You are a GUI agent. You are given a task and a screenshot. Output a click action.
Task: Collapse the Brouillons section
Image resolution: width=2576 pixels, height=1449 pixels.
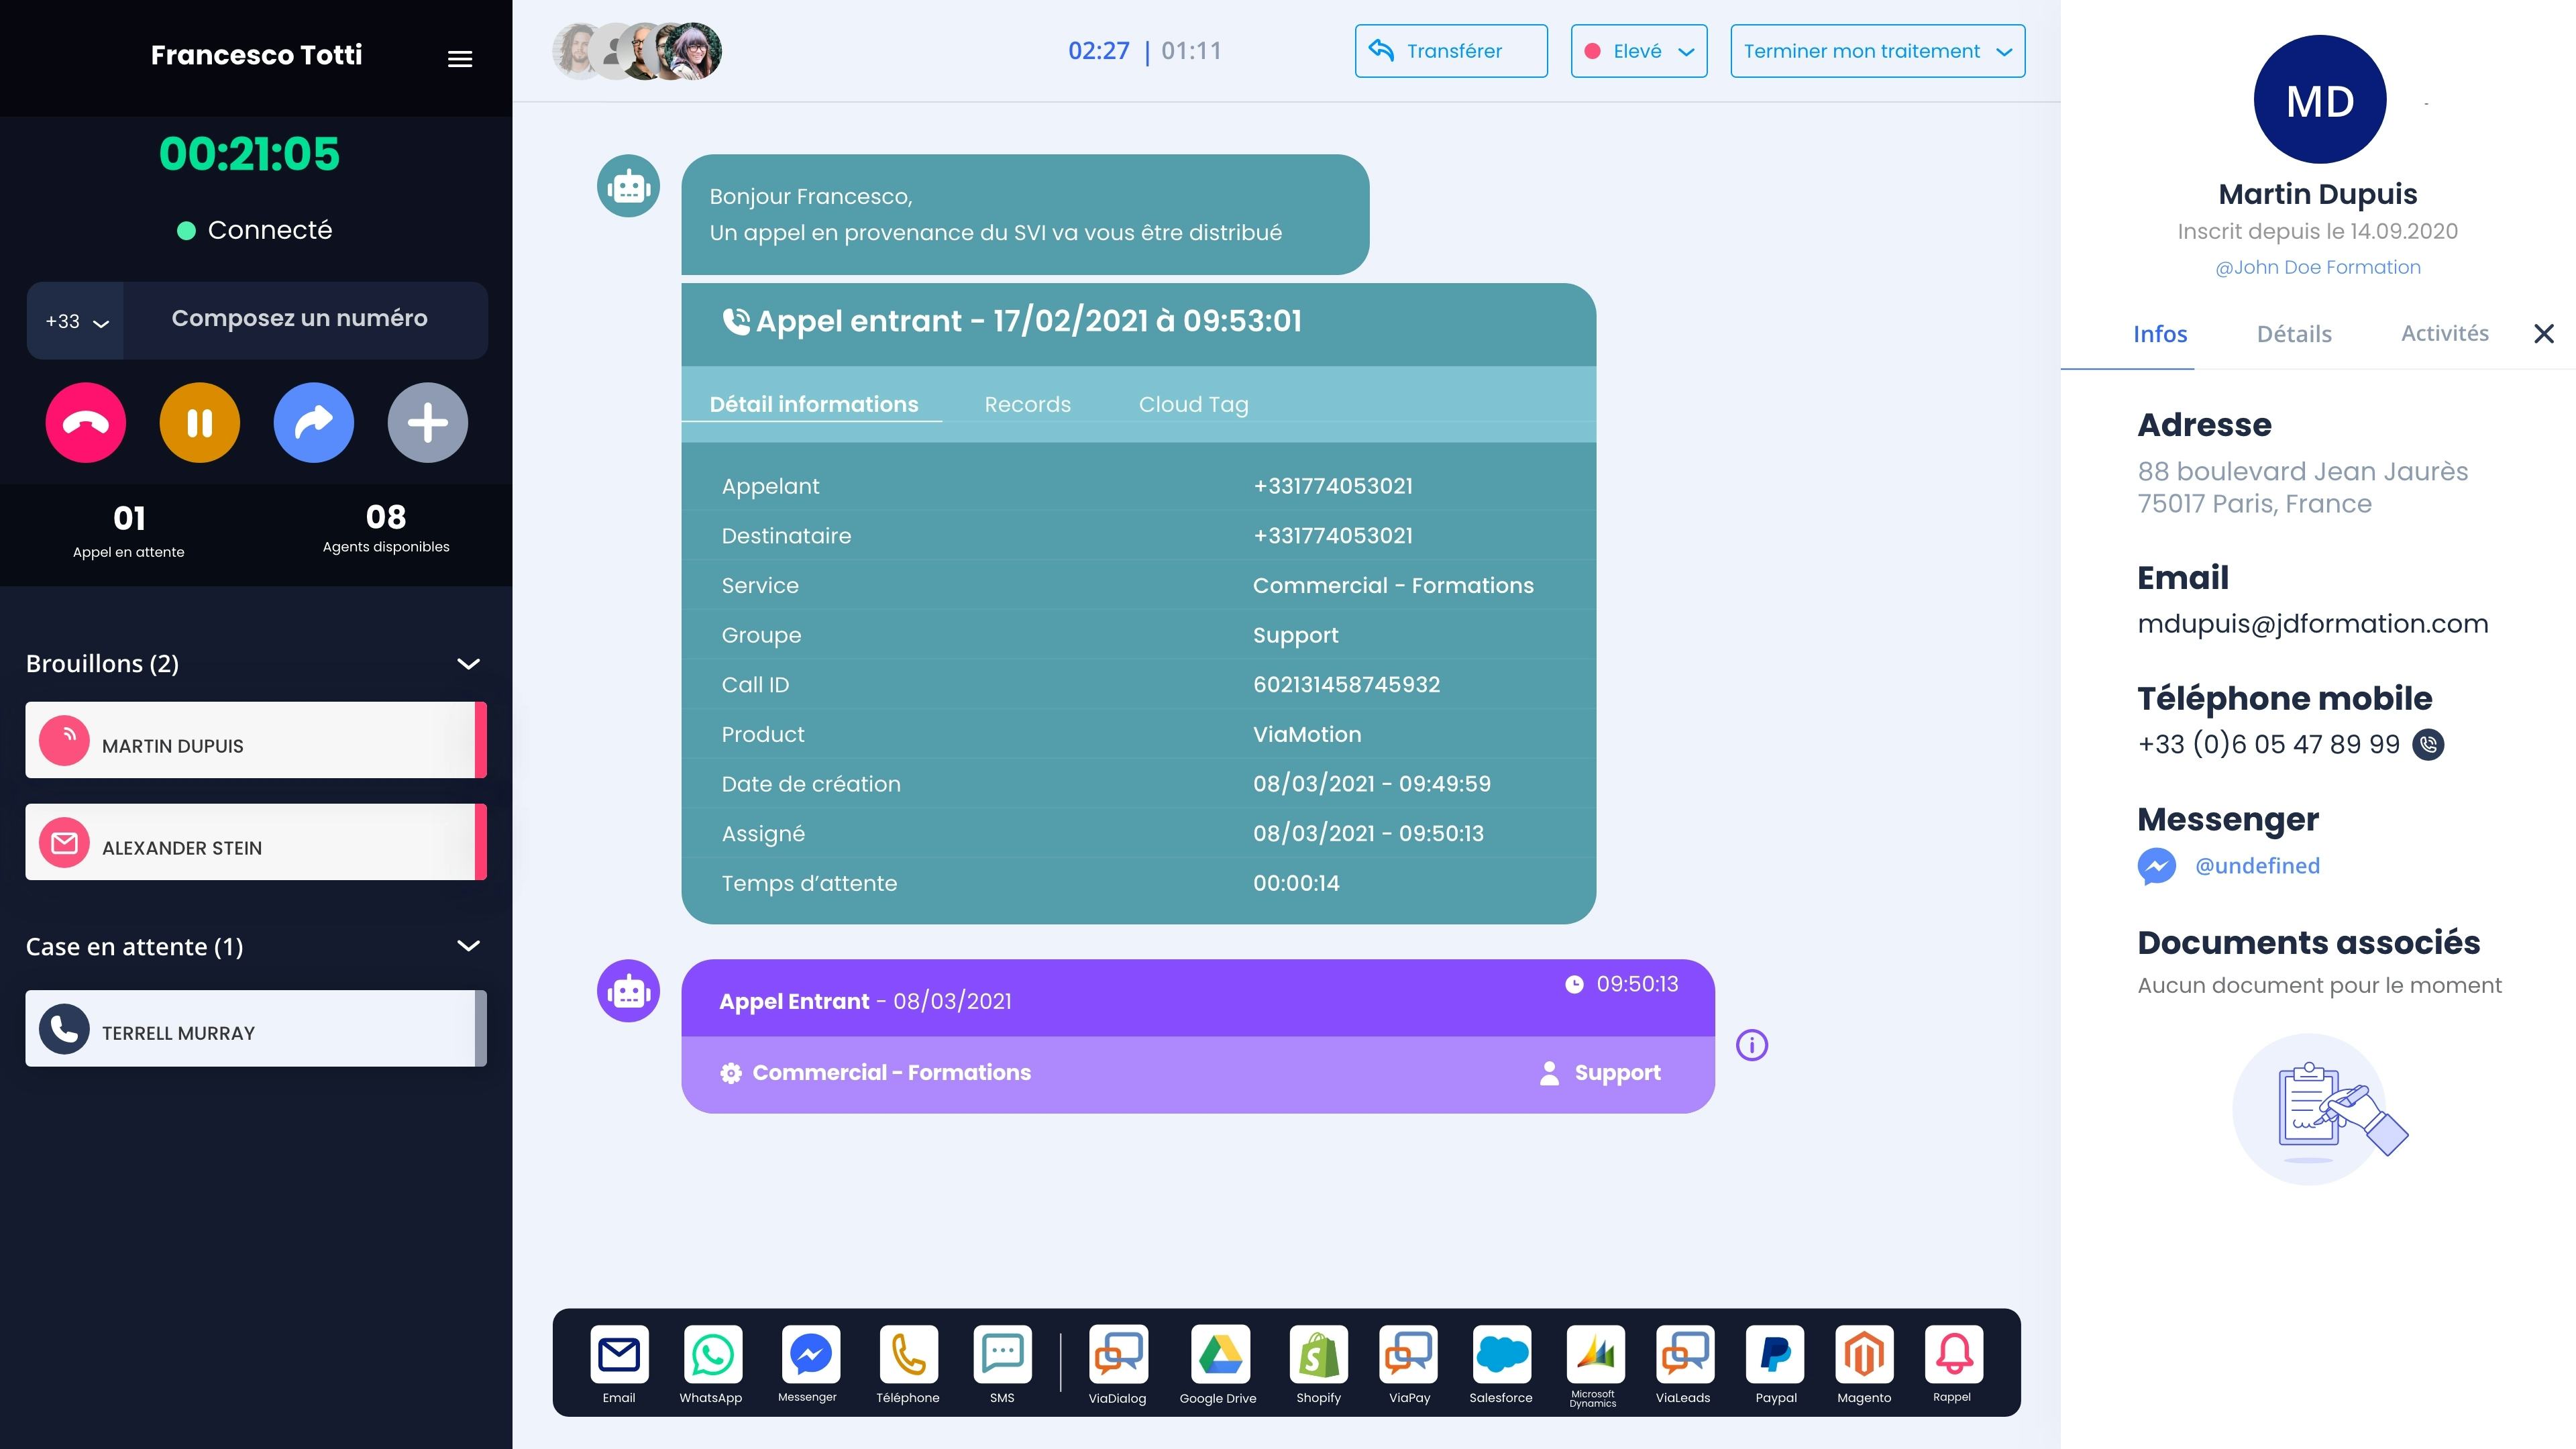468,663
